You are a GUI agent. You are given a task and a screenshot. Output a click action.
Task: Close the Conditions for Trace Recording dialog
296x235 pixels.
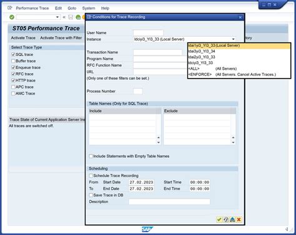pos(240,17)
